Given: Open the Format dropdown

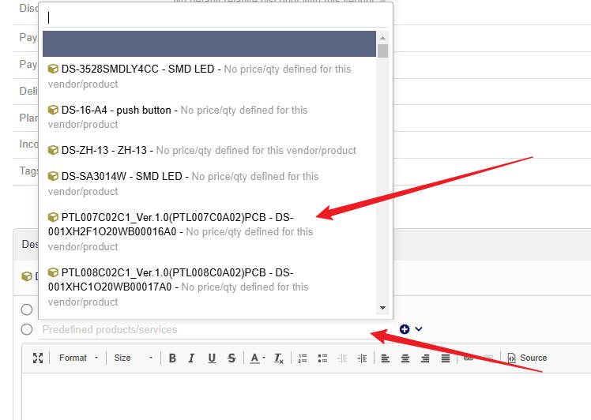Looking at the screenshot, I should 79,358.
